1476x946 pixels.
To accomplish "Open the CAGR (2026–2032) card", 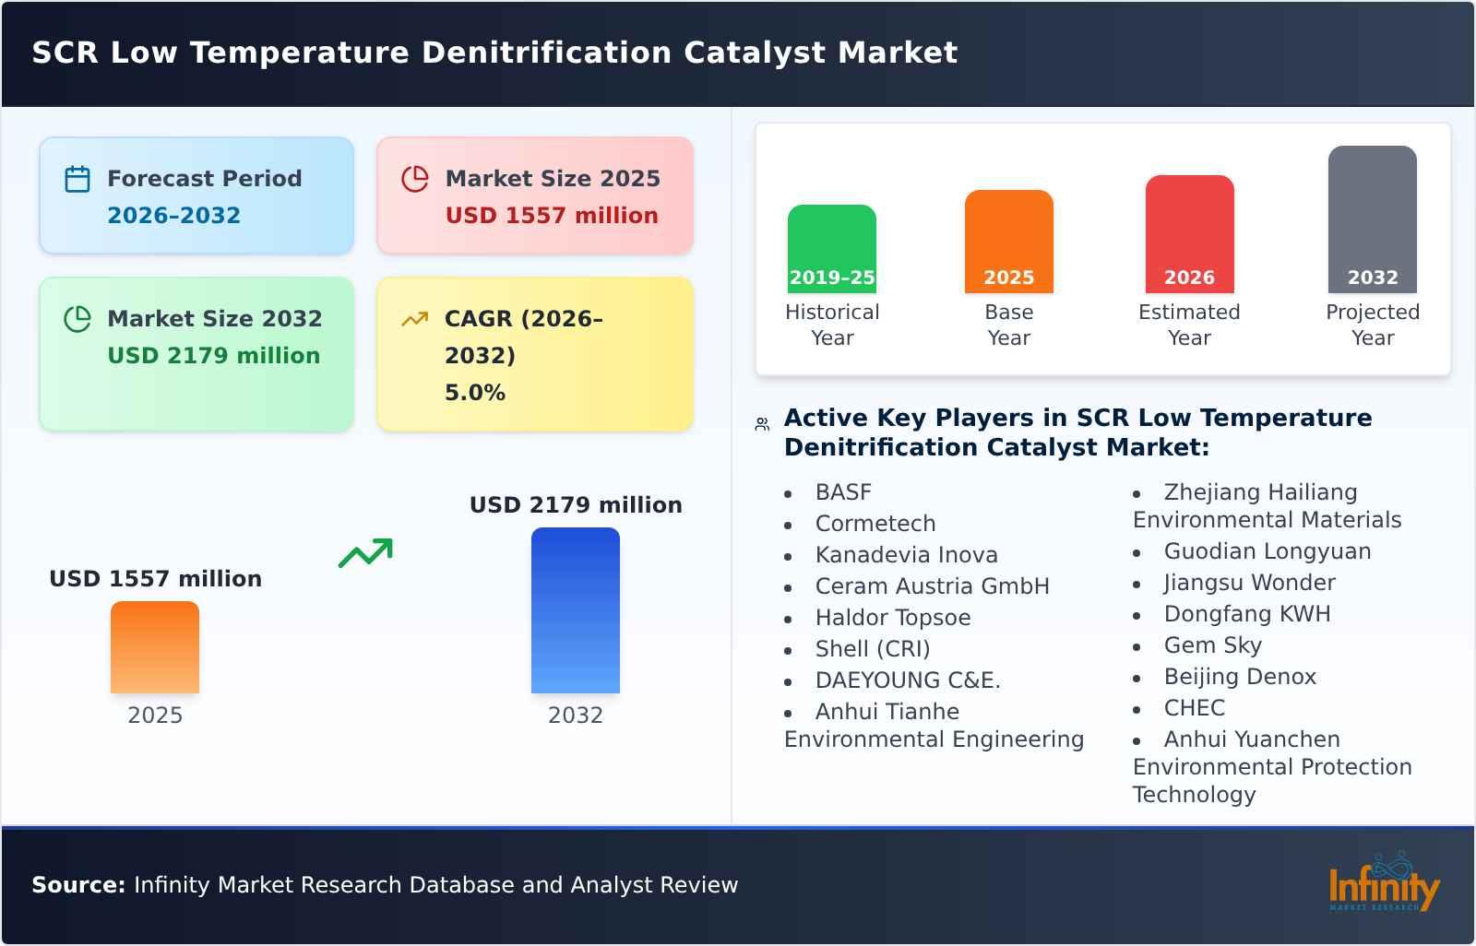I will 533,353.
